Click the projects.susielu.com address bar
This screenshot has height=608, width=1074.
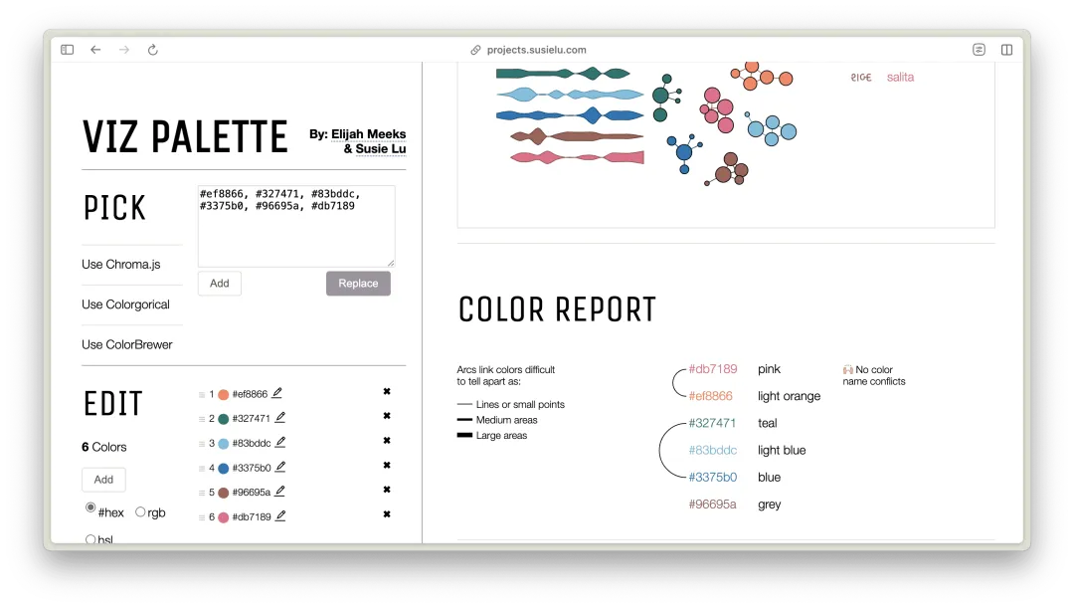coord(528,50)
